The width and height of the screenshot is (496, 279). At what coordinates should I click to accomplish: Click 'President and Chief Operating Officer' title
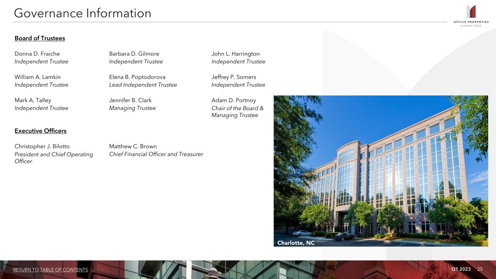54,158
